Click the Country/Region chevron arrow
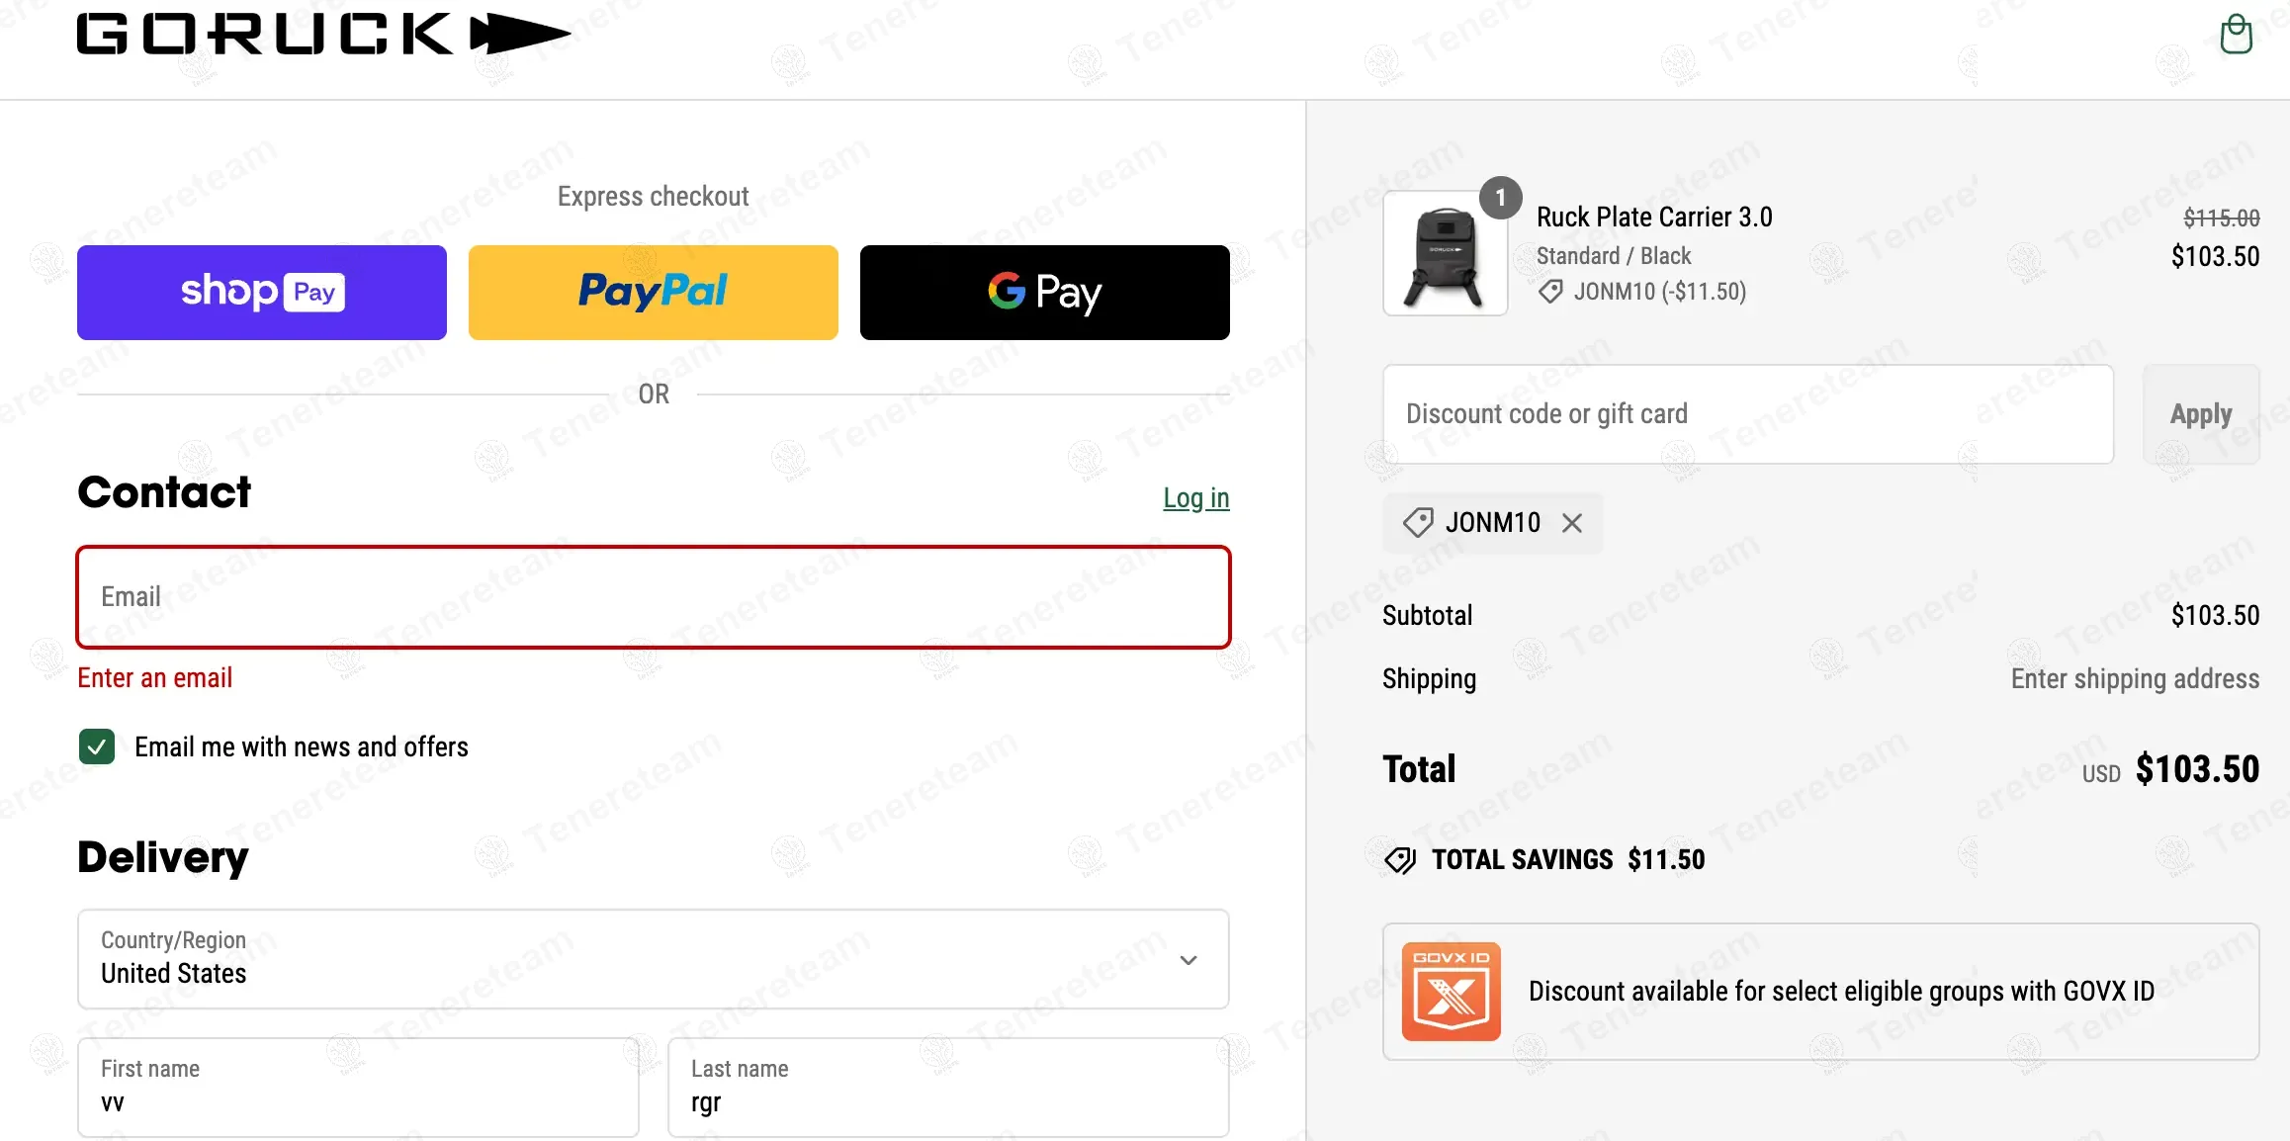 1189,960
